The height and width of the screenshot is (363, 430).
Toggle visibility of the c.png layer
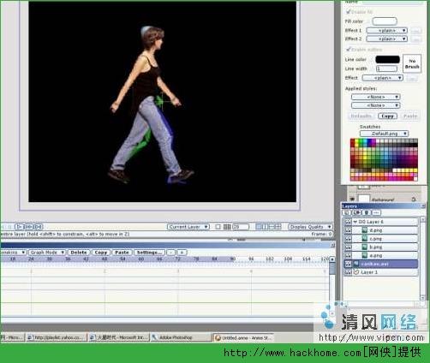coord(348,238)
